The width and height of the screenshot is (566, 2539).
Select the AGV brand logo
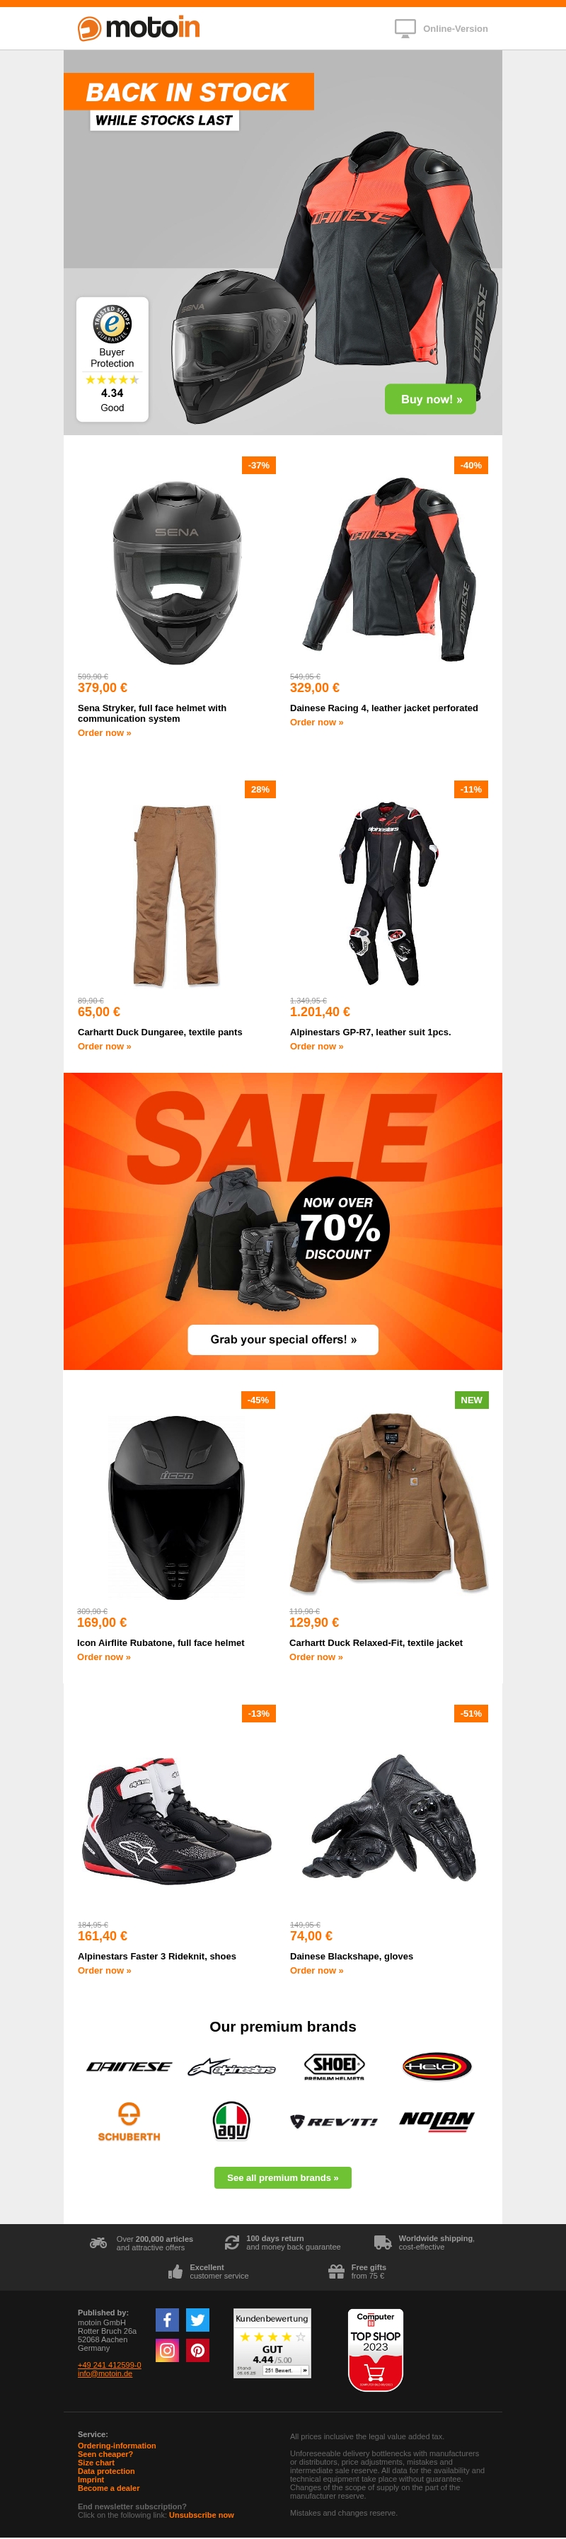pos(232,2120)
